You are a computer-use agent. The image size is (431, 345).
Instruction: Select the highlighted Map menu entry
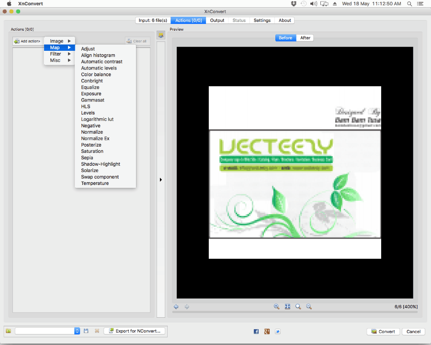pyautogui.click(x=59, y=47)
